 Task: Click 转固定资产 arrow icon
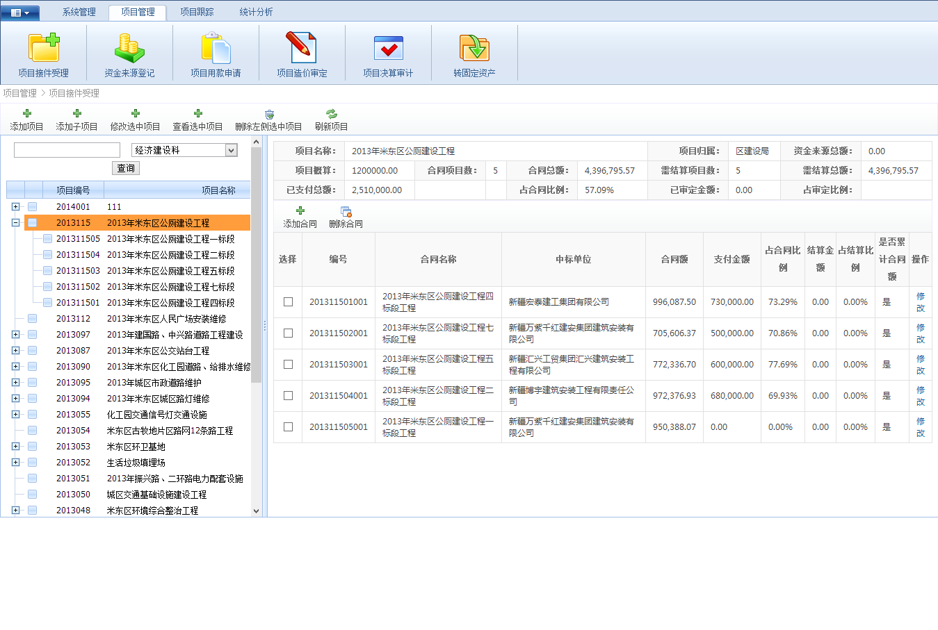tap(474, 48)
